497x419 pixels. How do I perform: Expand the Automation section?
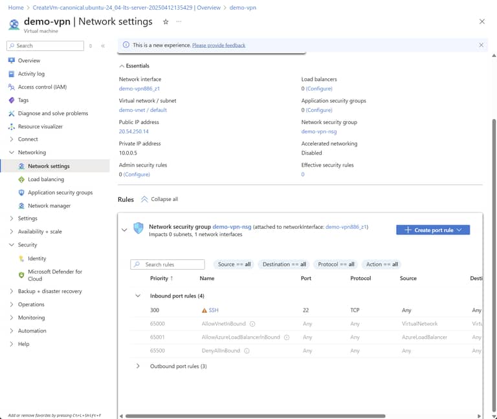(x=12, y=331)
